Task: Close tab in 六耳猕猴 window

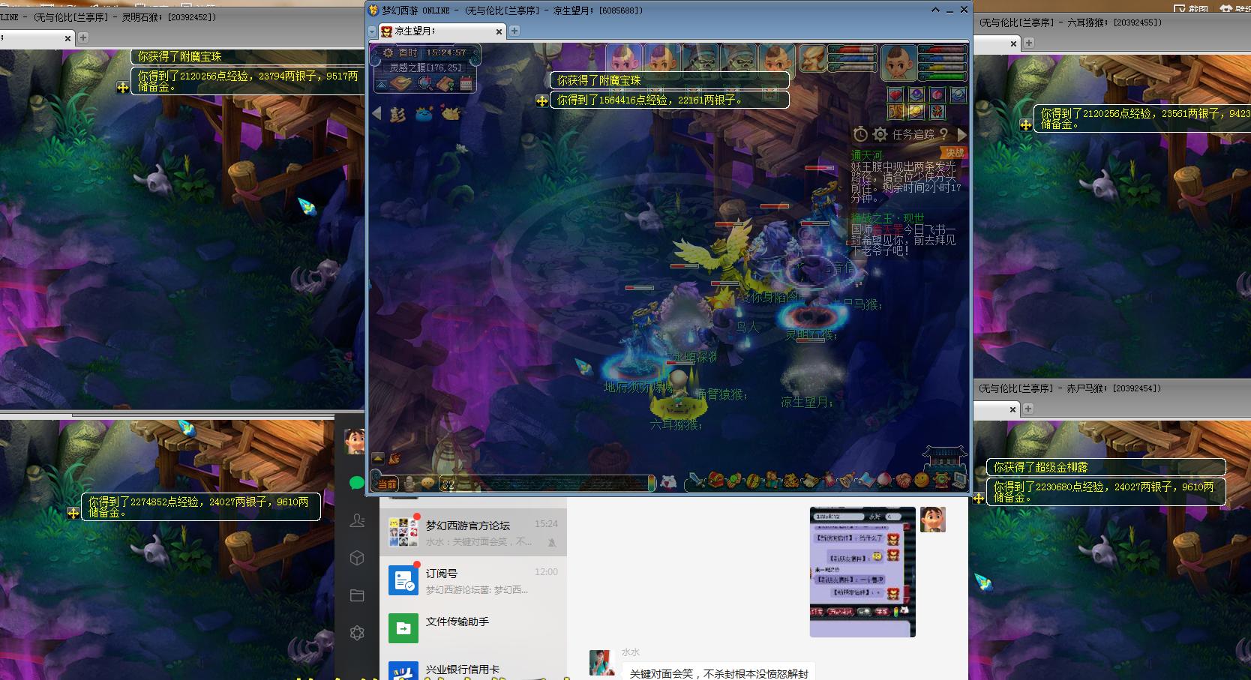Action: click(x=1013, y=43)
